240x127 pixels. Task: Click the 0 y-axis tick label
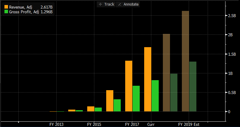pyautogui.click(x=229, y=112)
